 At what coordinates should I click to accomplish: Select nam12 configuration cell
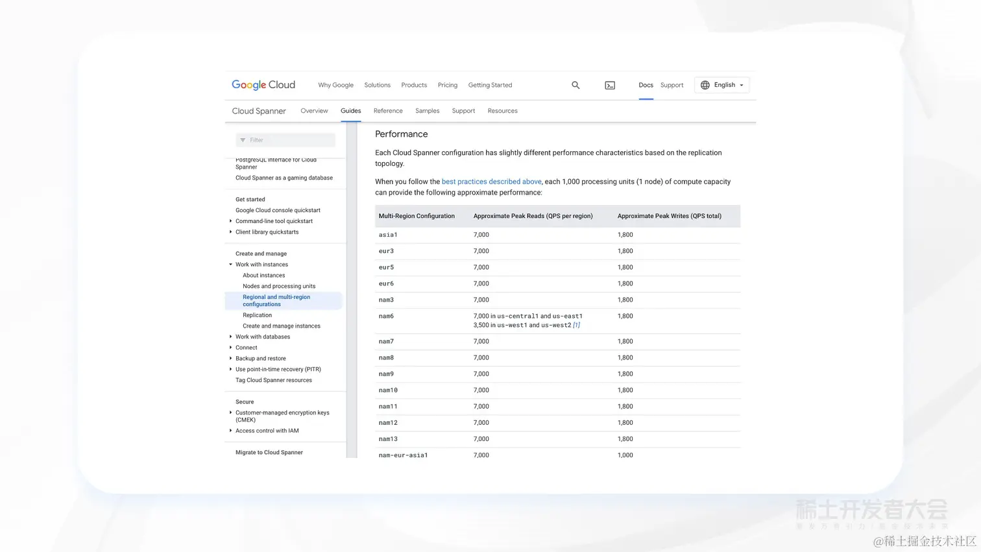click(388, 422)
